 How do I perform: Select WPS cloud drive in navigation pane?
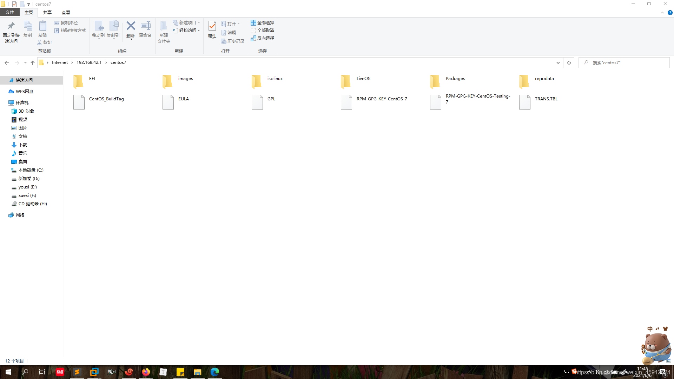[21, 92]
